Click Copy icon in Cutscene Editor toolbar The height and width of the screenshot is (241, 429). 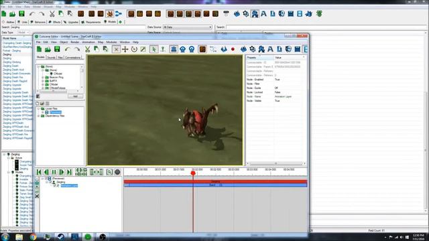click(97, 49)
